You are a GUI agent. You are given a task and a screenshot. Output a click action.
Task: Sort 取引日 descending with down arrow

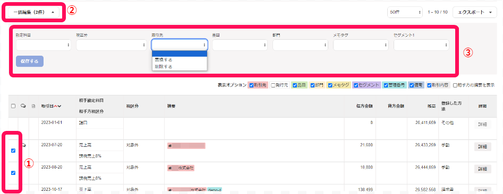[x=59, y=106]
